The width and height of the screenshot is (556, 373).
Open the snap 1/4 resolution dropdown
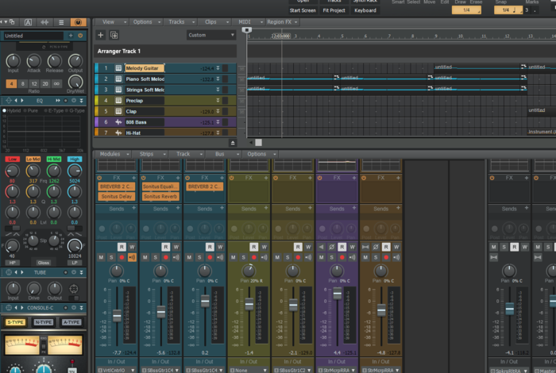click(x=508, y=10)
